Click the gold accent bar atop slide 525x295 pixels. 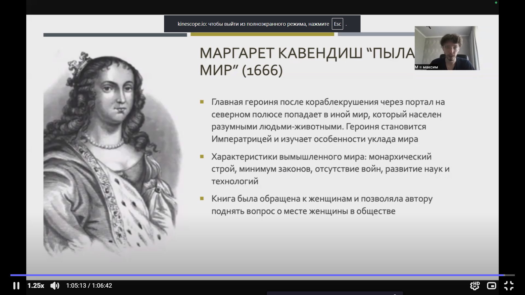coord(262,34)
